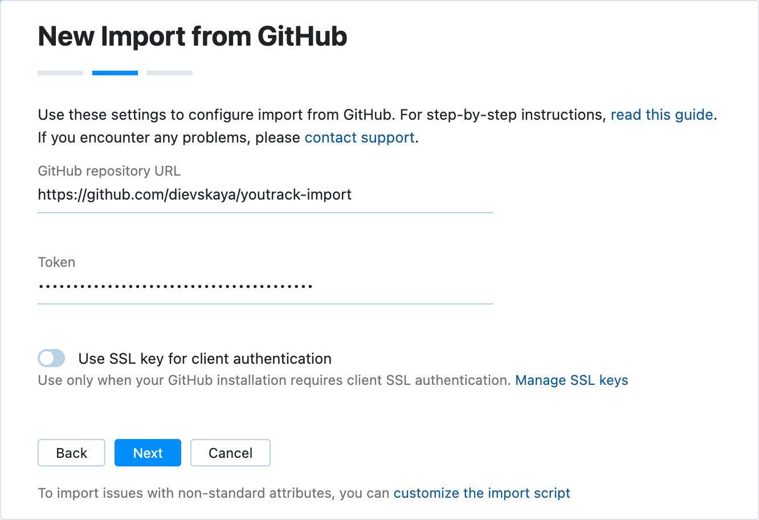Cancel the GitHub import setup
This screenshot has height=520, width=759.
230,453
